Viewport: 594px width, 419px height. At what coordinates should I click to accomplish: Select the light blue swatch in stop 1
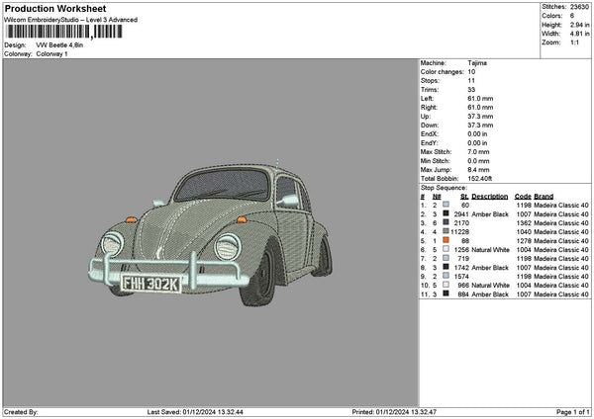tap(445, 205)
